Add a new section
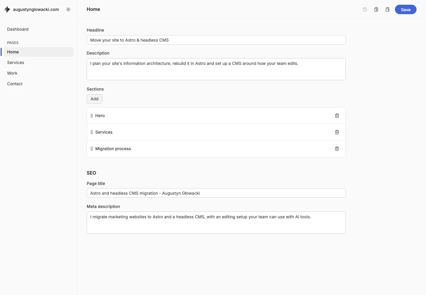The width and height of the screenshot is (426, 295). point(94,99)
